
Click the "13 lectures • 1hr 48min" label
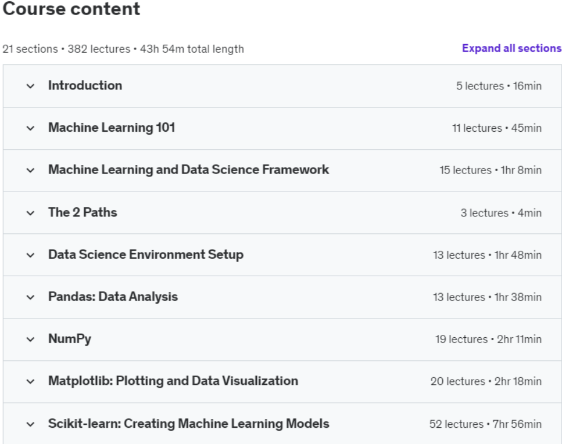coord(487,255)
